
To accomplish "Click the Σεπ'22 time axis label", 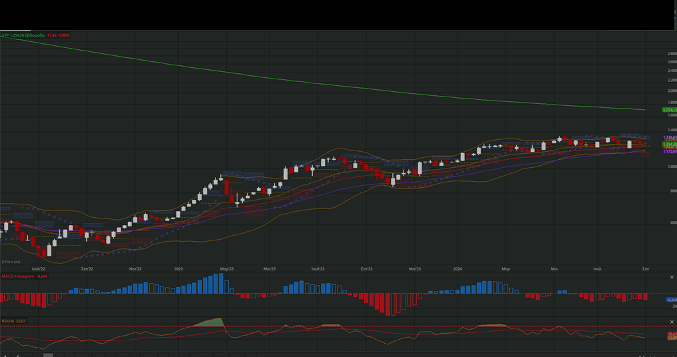I will pos(87,268).
